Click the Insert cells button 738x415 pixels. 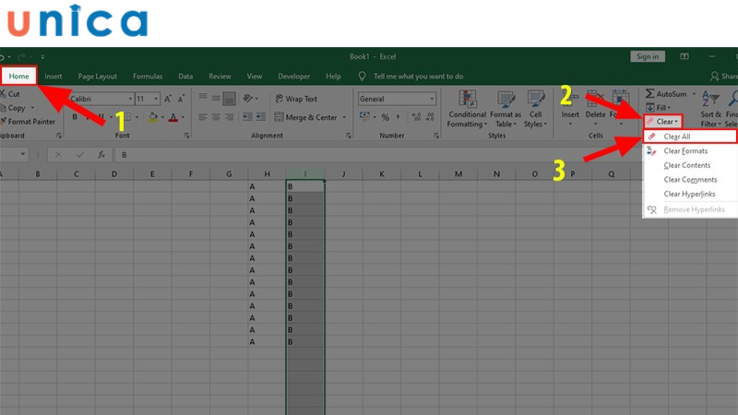tap(570, 109)
